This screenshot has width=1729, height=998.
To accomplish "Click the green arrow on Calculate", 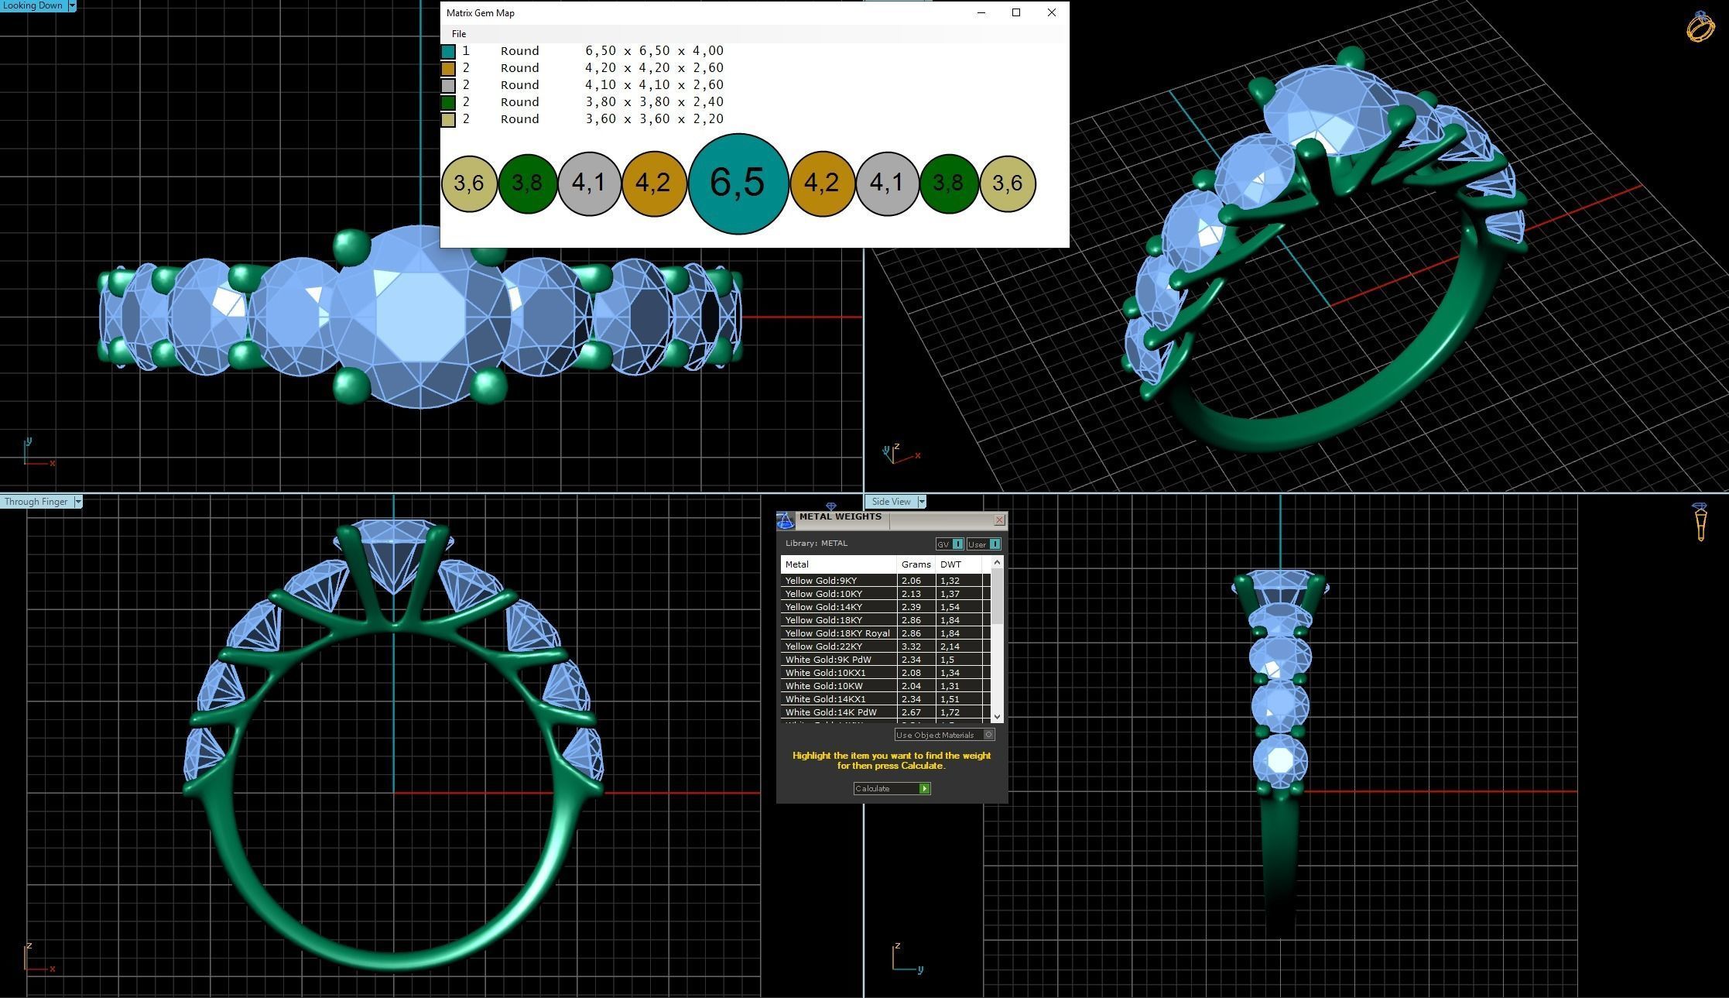I will (x=924, y=788).
